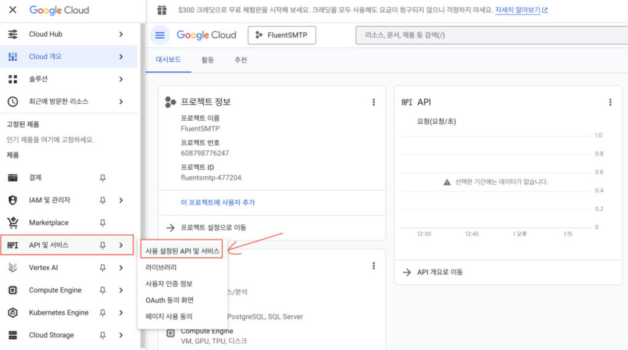Click the Vertex AI icon

click(x=13, y=267)
